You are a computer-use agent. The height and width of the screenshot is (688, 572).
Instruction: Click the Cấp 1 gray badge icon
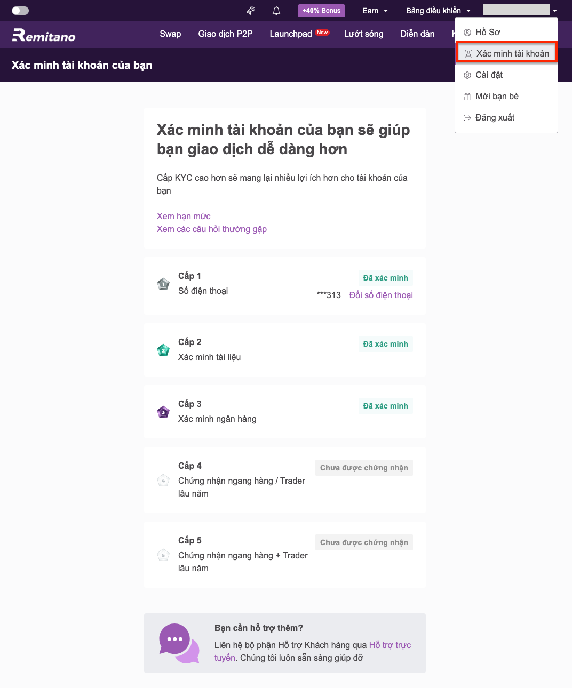pyautogui.click(x=163, y=284)
